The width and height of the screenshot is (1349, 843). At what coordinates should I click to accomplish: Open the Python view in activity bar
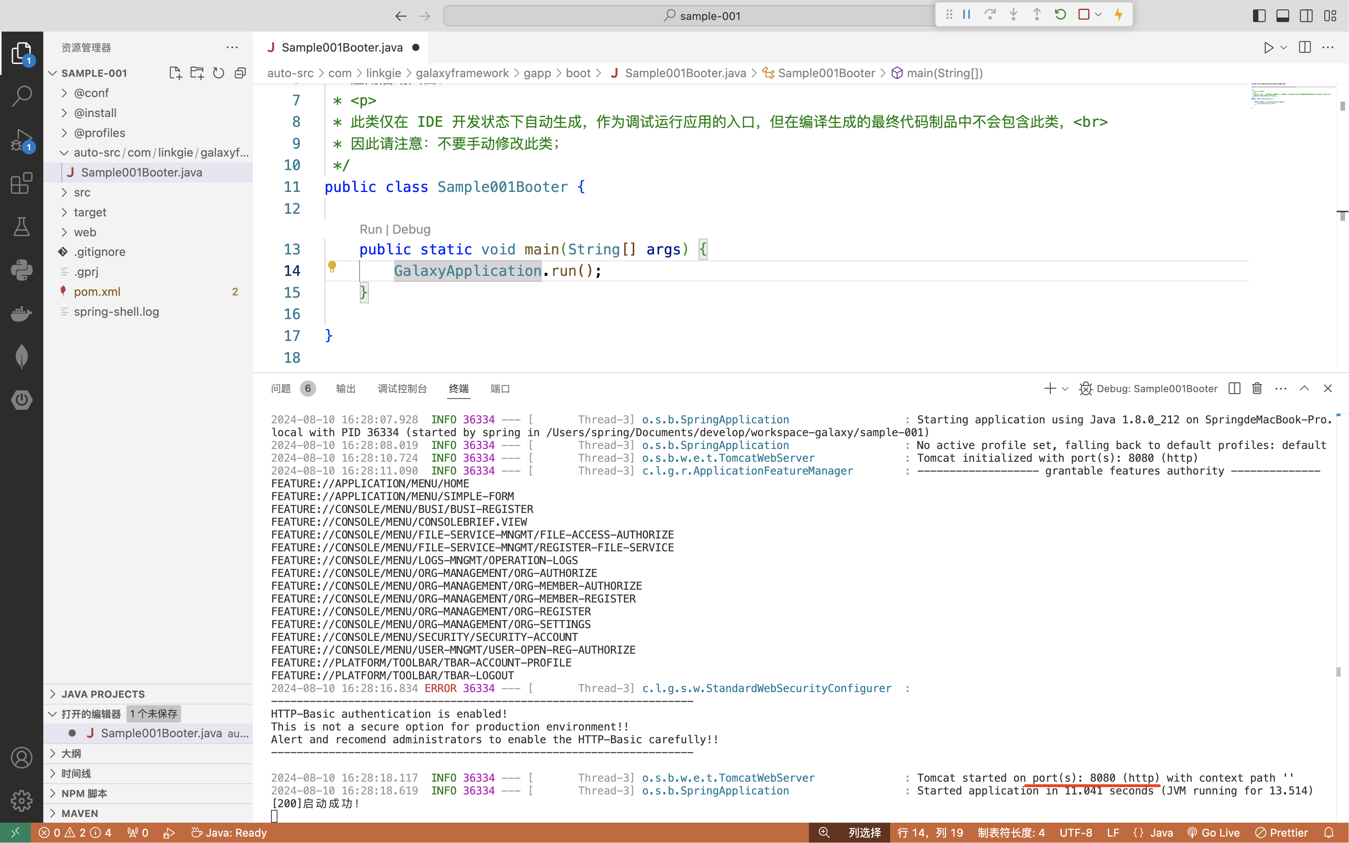(x=21, y=270)
